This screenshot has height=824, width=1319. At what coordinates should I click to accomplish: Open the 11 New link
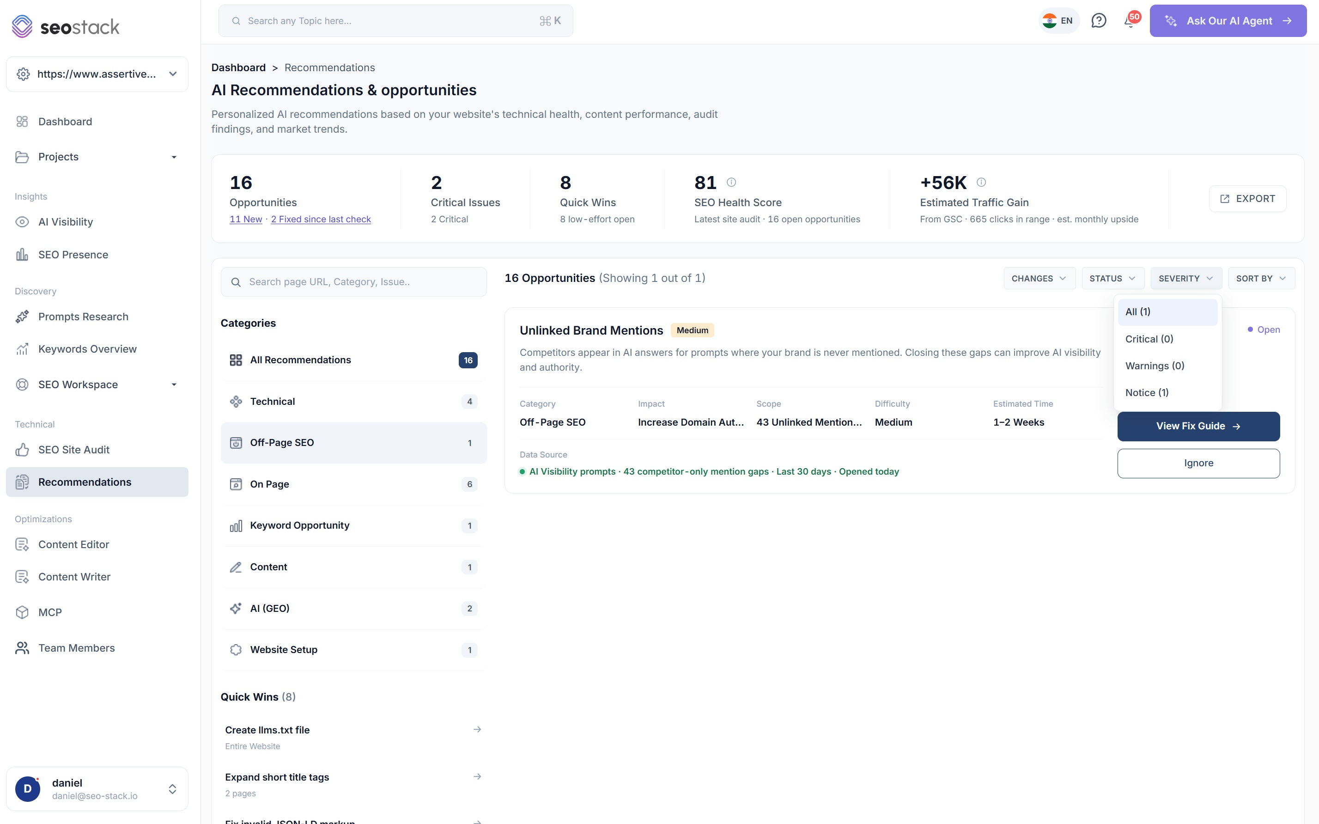[x=246, y=219]
